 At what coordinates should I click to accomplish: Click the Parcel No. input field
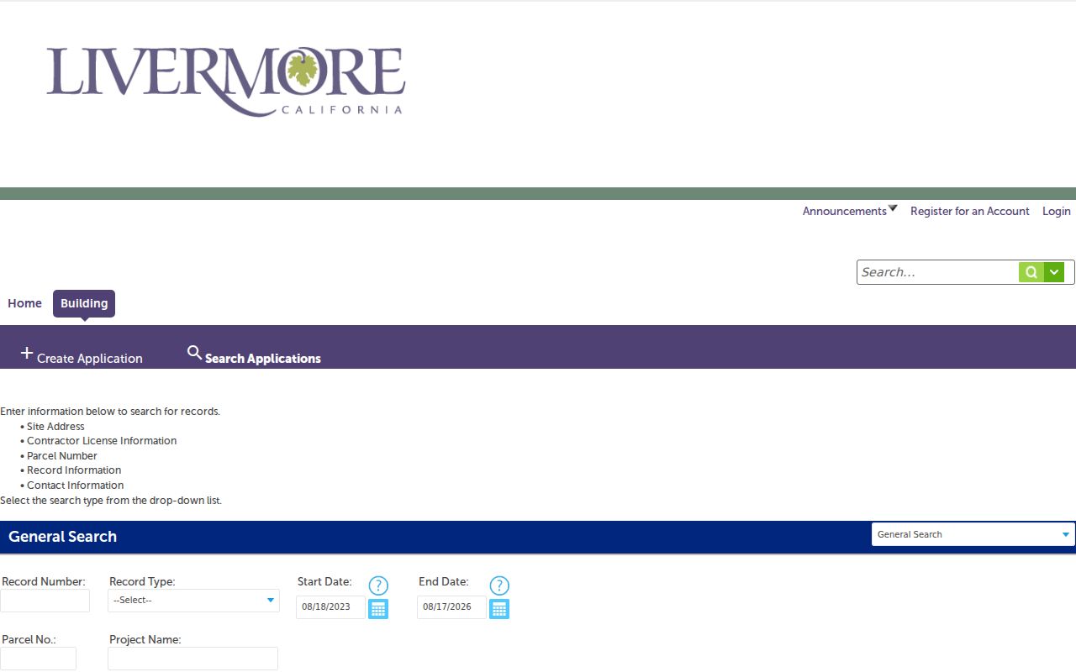pyautogui.click(x=38, y=659)
